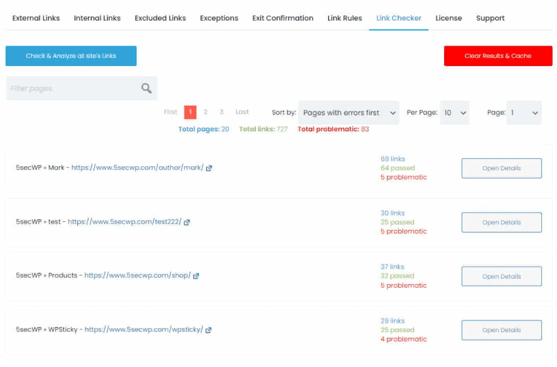Click '25 passed' in the test row
557x367 pixels.
pos(397,222)
